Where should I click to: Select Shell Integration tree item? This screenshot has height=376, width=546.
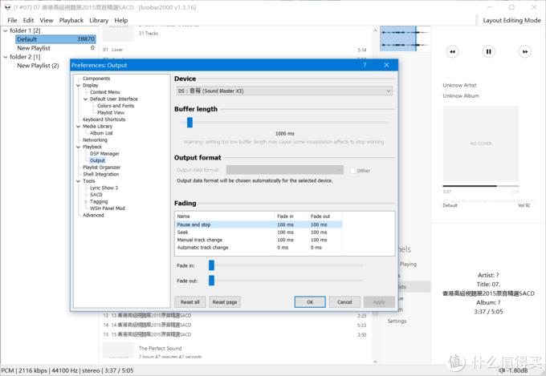point(100,174)
